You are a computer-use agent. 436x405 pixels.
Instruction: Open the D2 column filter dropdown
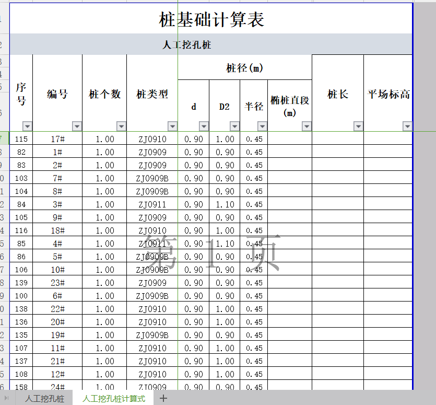click(234, 126)
